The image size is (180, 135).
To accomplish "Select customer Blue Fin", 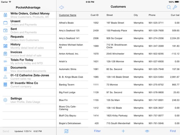I will point(118,100).
